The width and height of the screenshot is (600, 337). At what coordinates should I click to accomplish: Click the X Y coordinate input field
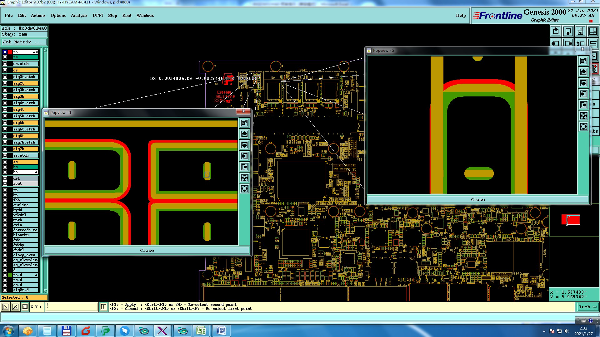72,307
